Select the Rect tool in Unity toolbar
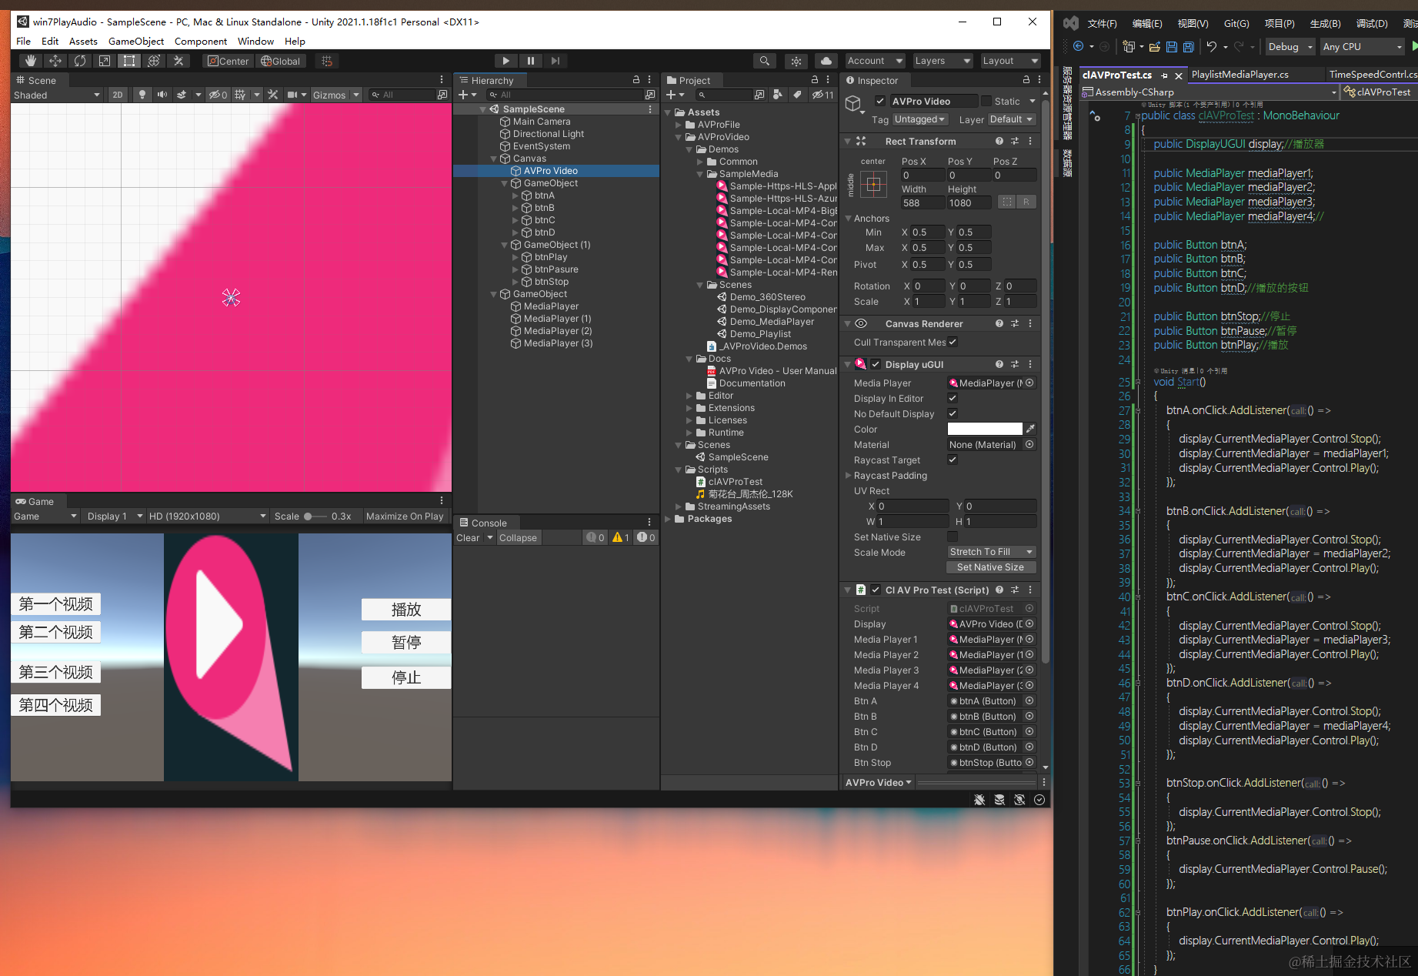Image resolution: width=1418 pixels, height=976 pixels. click(x=128, y=61)
